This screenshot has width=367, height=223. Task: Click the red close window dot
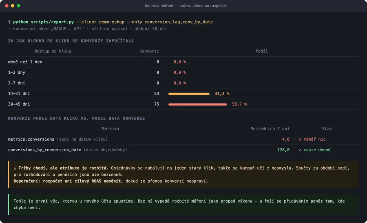7,6
